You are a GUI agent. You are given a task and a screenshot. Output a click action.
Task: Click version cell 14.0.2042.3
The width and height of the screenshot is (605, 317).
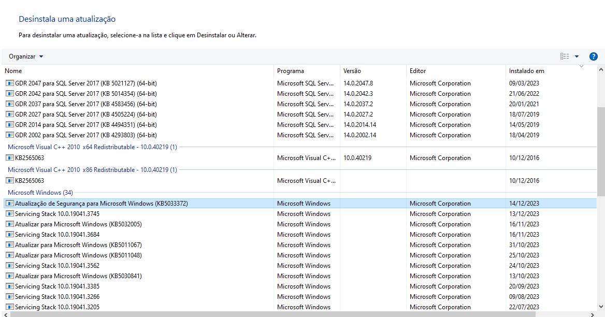pyautogui.click(x=358, y=94)
